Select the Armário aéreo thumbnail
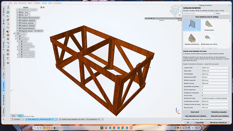Viewport: 233px width, 131px height. pyautogui.click(x=209, y=25)
